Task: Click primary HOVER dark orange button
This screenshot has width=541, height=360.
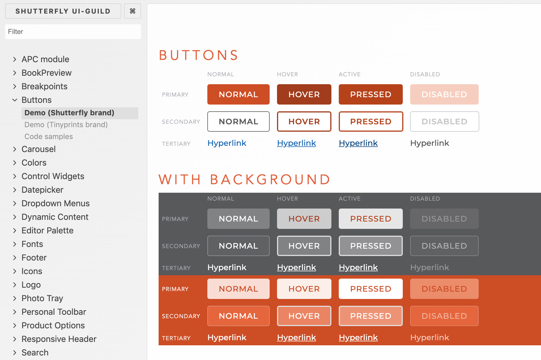Action: tap(304, 94)
